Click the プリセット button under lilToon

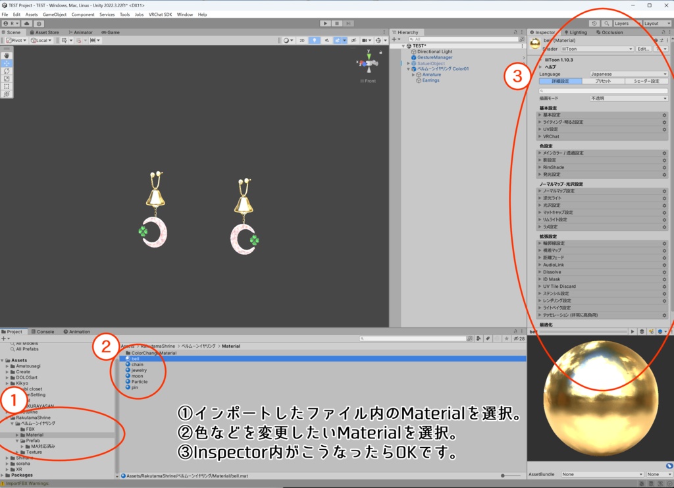[x=603, y=81]
